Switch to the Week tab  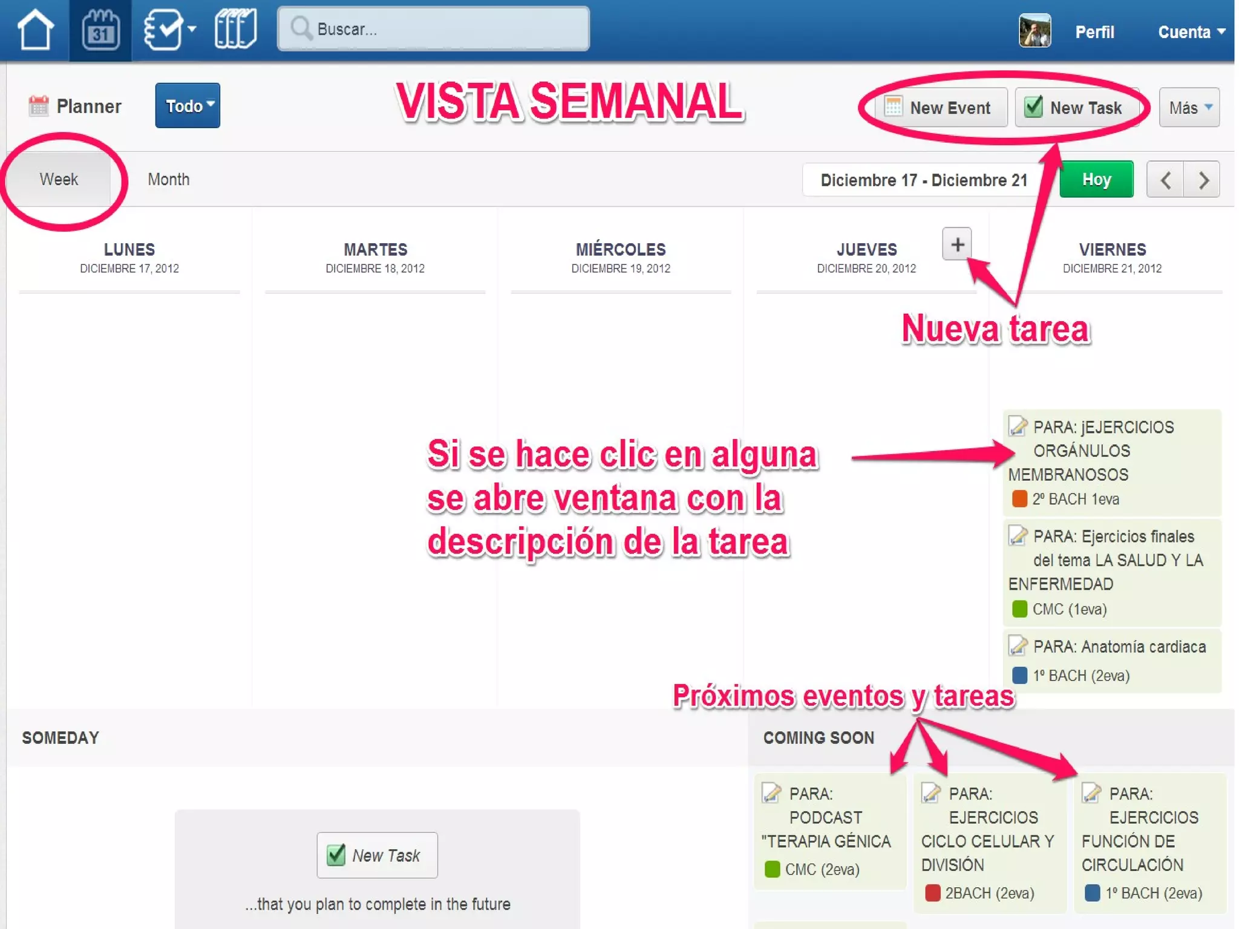59,180
